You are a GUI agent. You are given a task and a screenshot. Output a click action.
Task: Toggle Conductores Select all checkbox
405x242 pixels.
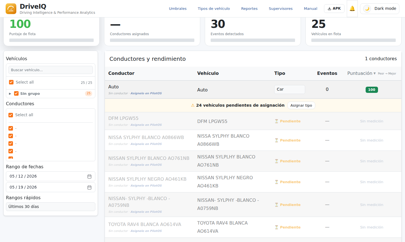(11, 115)
